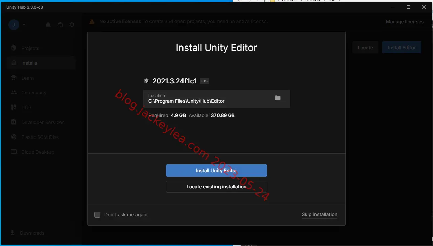Screen dimensions: 433x246
Task: Click the Skip installation link
Action: (320, 214)
